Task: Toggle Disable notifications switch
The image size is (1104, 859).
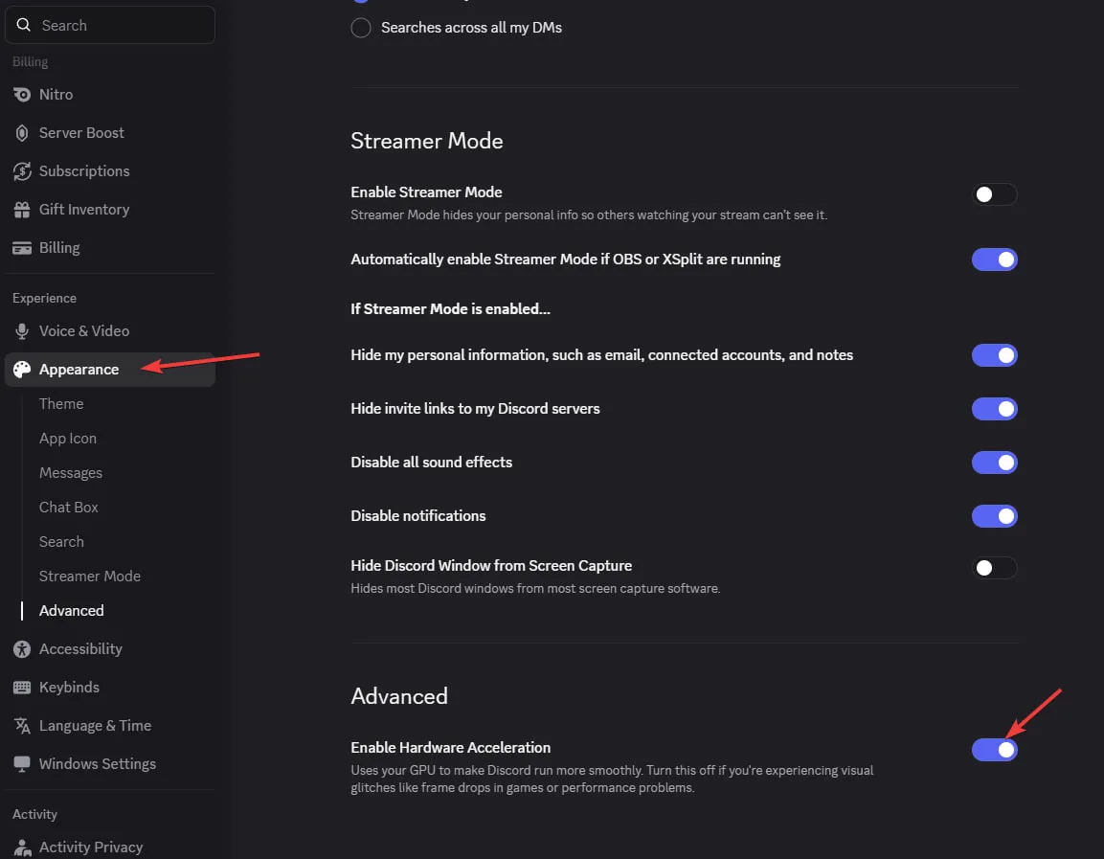Action: (x=994, y=516)
